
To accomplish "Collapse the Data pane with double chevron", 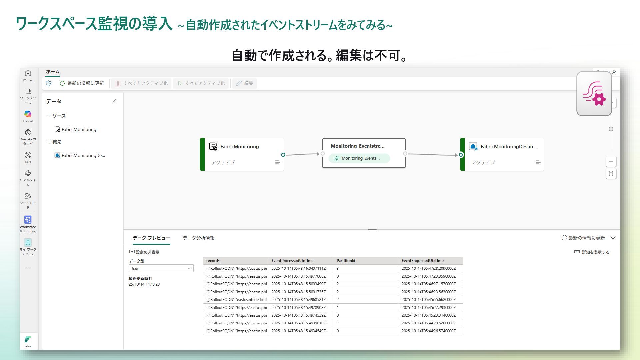I will [114, 101].
